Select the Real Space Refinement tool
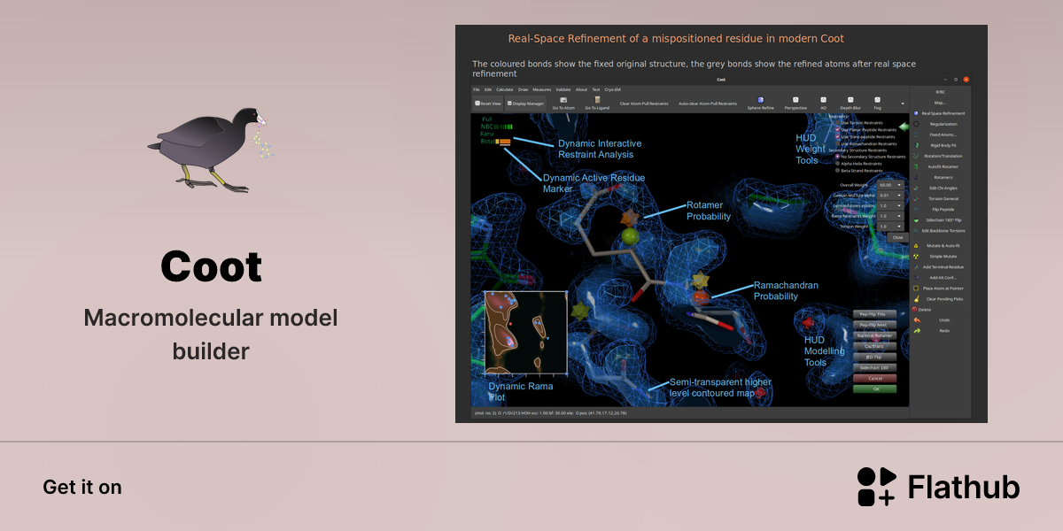The height and width of the screenshot is (531, 1063). coord(942,113)
